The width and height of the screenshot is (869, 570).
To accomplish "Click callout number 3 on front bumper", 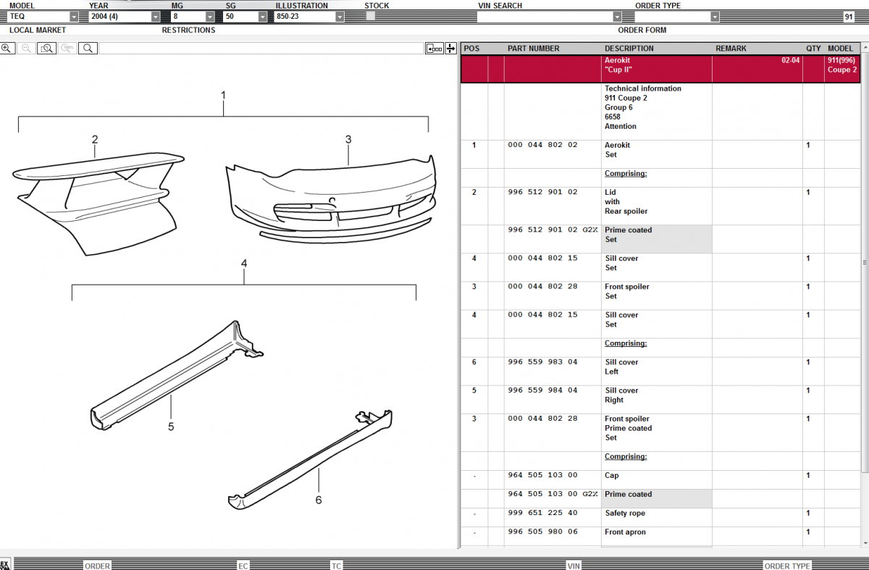I will 348,140.
